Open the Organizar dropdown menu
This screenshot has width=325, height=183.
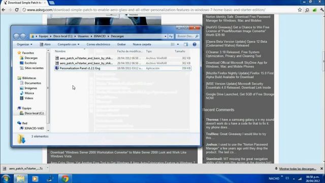coord(24,44)
